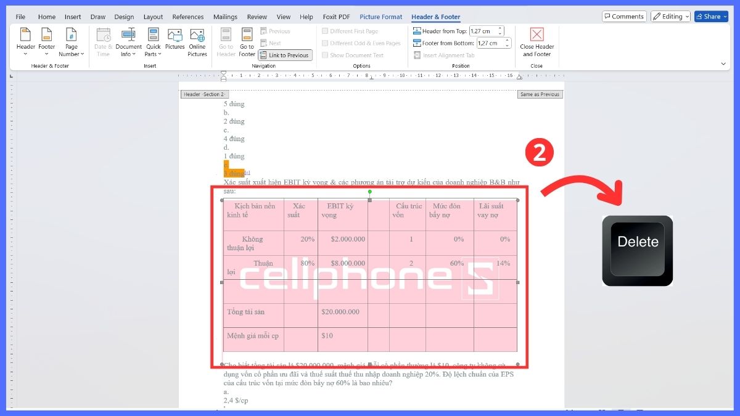Image resolution: width=740 pixels, height=416 pixels.
Task: Enable the Different First Page checkbox
Action: click(x=325, y=31)
